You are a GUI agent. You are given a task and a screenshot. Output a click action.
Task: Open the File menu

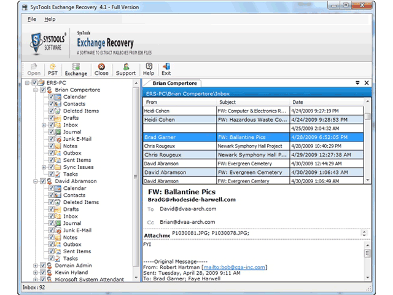32,19
